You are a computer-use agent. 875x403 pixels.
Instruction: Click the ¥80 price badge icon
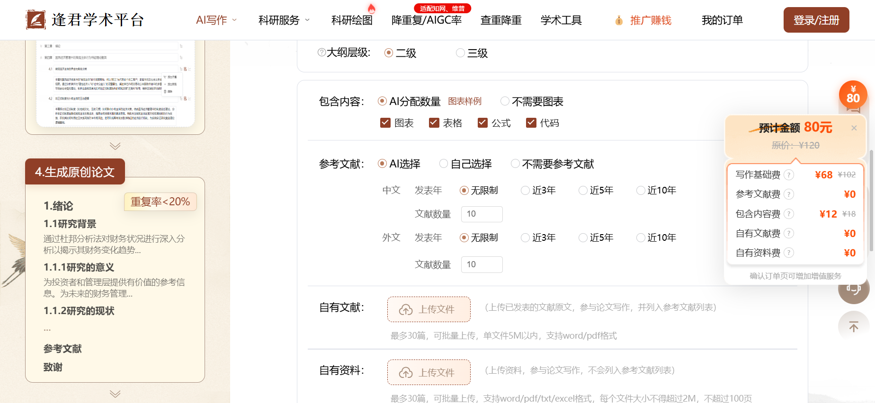click(853, 95)
